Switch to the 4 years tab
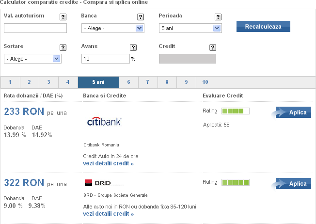The image size is (316, 224). coord(68,82)
